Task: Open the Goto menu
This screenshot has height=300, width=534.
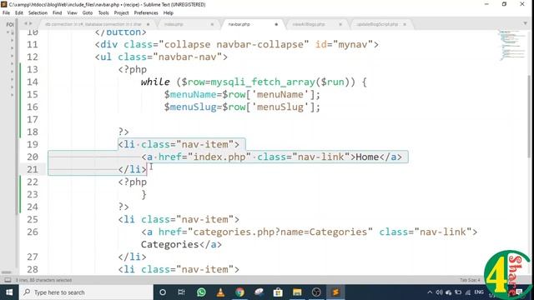Action: coord(88,13)
